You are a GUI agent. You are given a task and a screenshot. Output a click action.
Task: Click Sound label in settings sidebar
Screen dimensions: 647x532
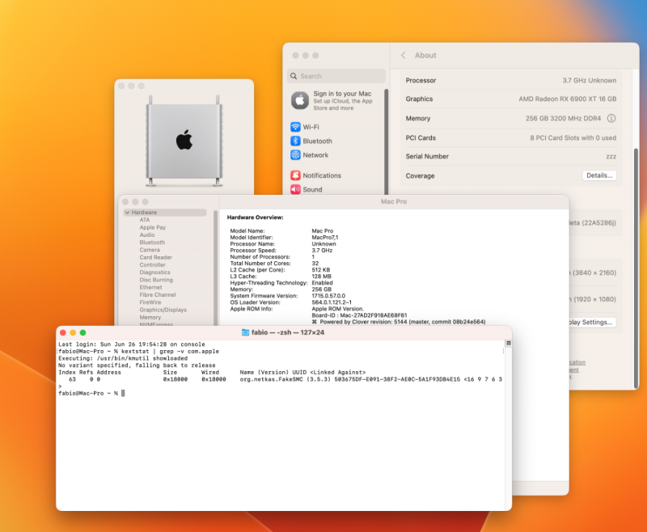pos(312,189)
